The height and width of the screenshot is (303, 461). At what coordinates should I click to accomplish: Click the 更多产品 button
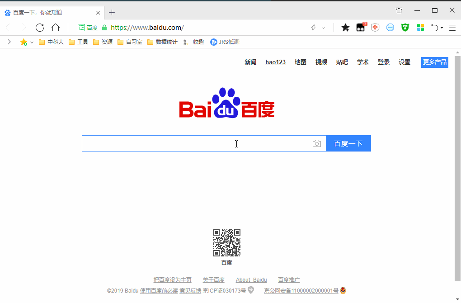pyautogui.click(x=434, y=62)
